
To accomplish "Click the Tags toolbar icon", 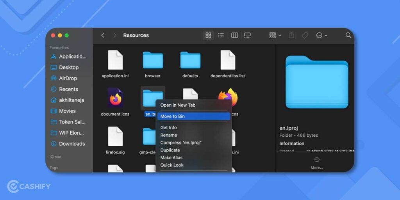I will coord(305,36).
